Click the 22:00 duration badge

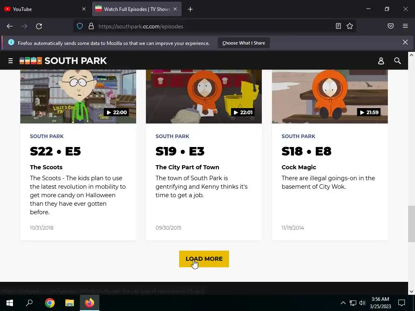[116, 113]
